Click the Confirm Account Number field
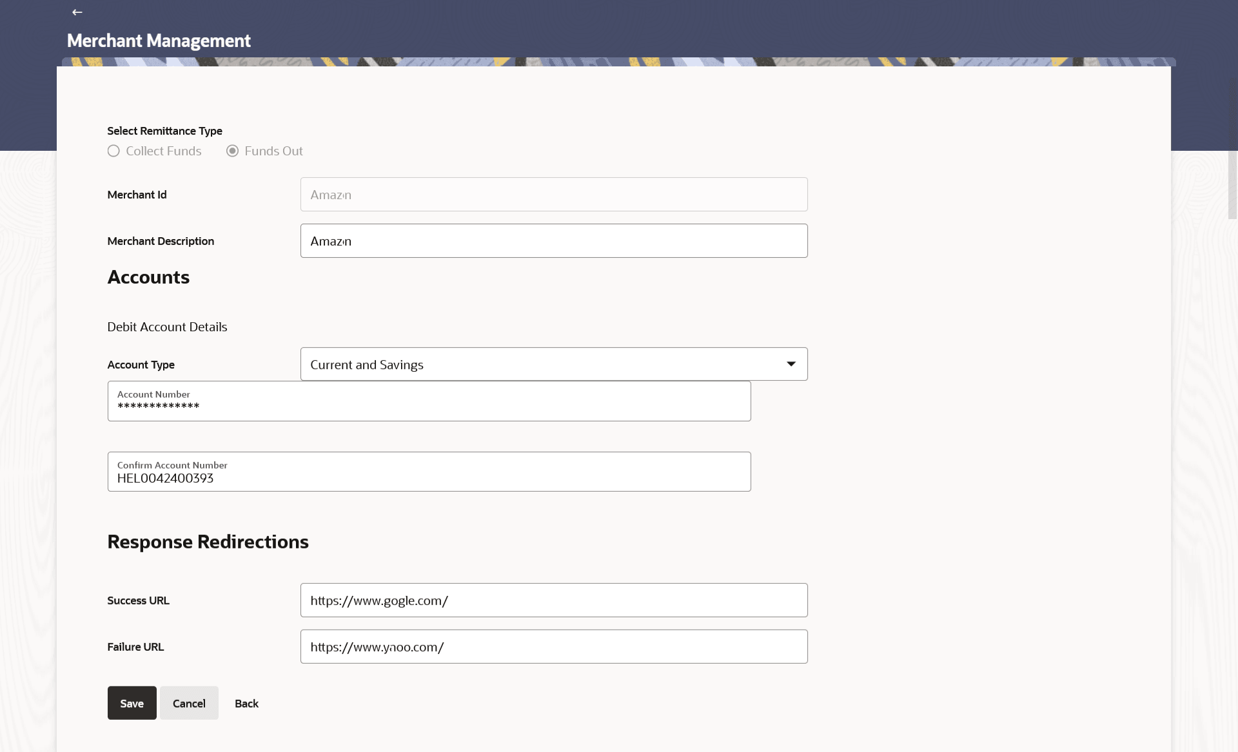1238x752 pixels. (429, 472)
